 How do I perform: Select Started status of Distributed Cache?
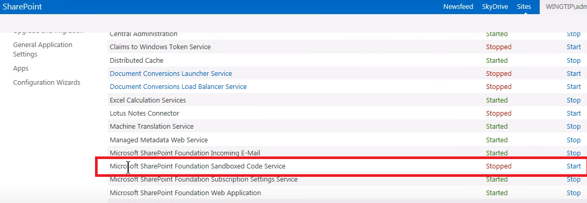(x=497, y=61)
